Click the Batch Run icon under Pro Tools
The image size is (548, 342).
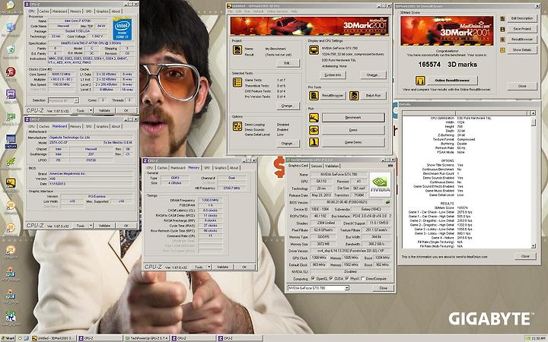point(354,95)
